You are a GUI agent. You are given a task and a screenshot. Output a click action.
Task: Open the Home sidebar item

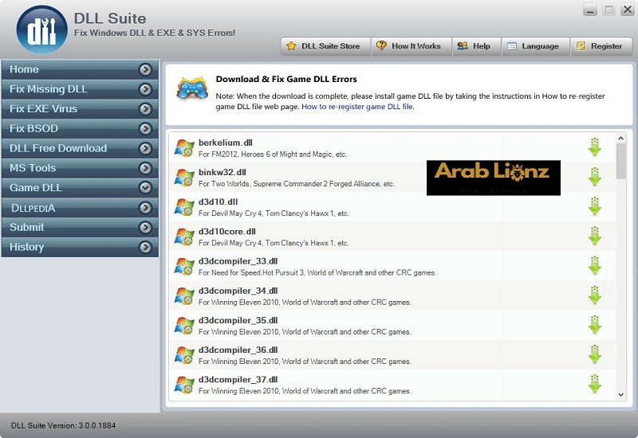tap(24, 69)
